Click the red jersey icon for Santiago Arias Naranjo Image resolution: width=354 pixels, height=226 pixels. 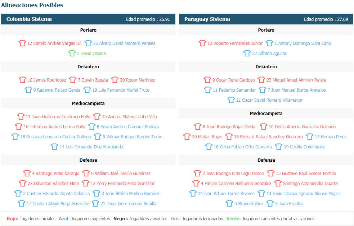tap(27, 174)
